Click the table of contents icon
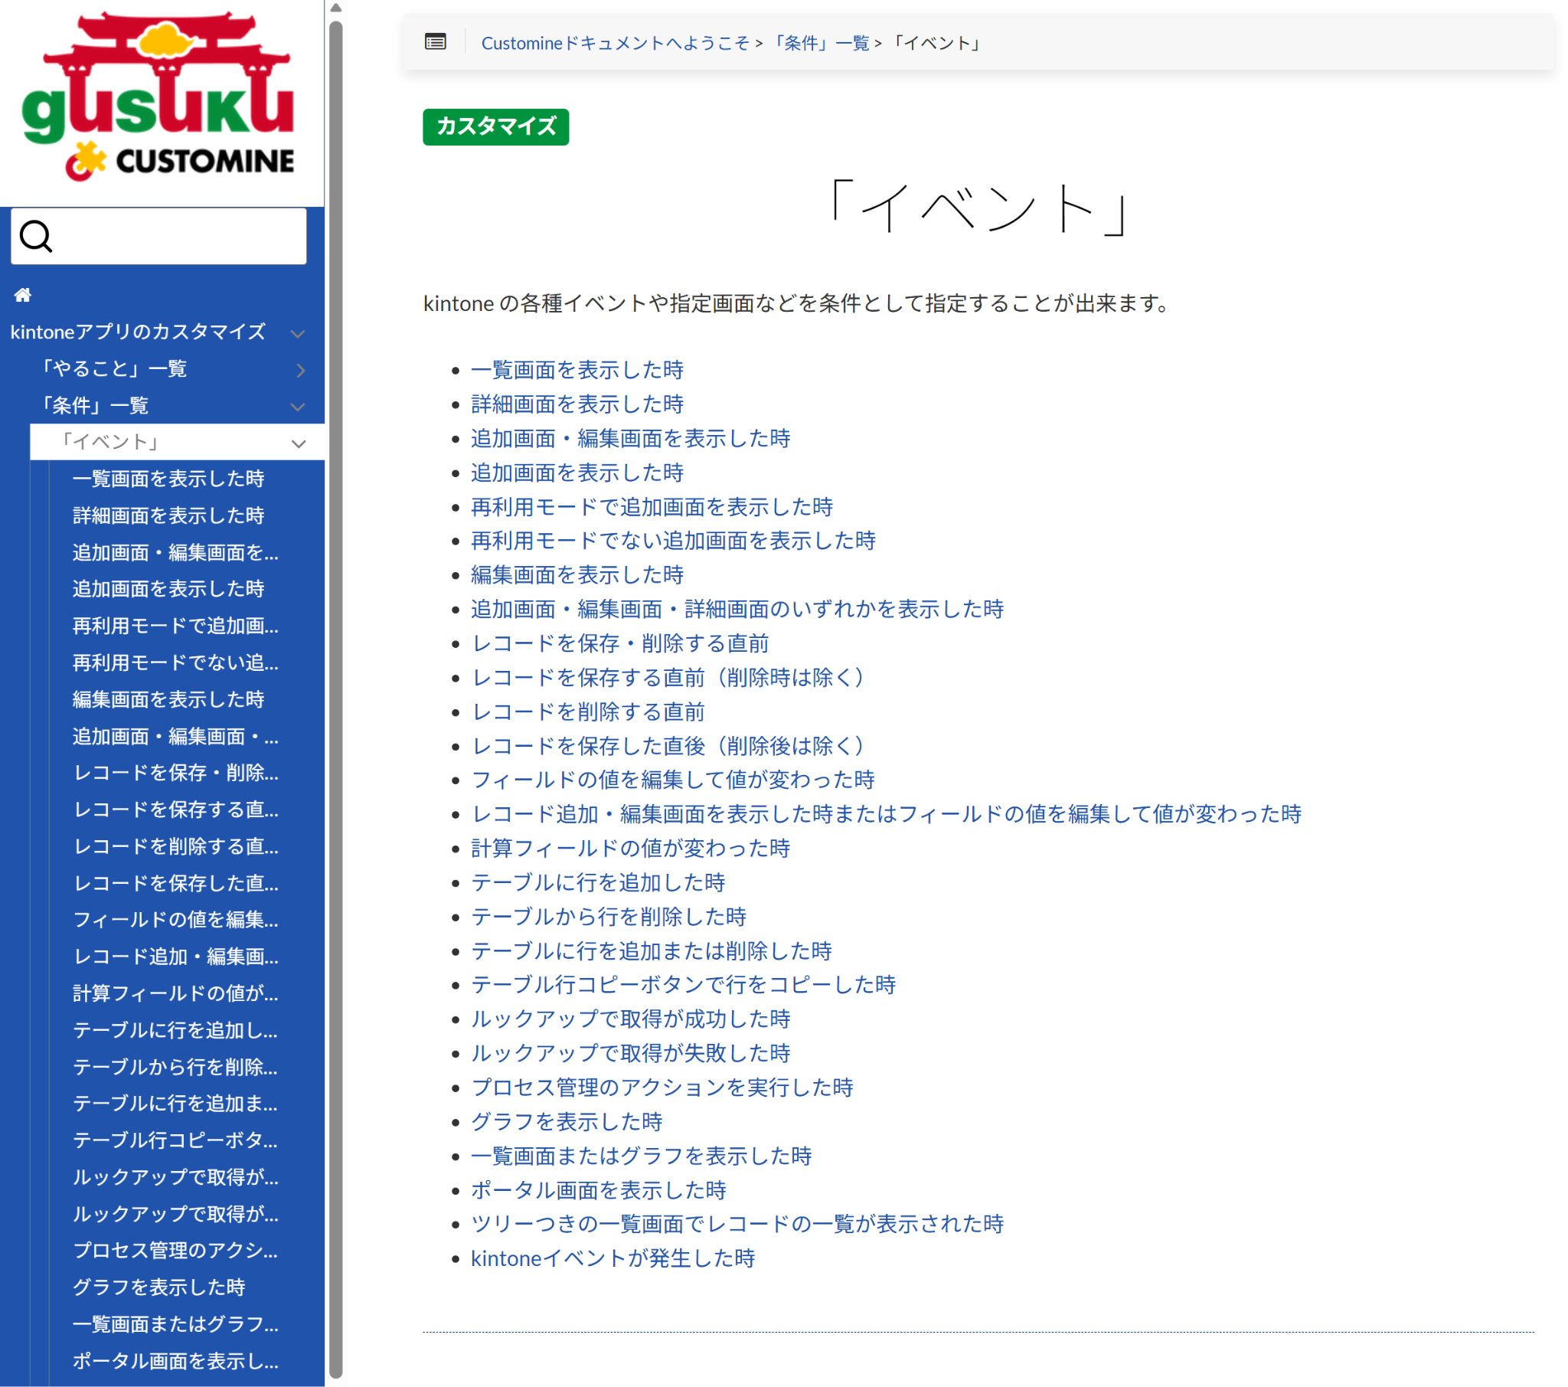 click(x=435, y=42)
